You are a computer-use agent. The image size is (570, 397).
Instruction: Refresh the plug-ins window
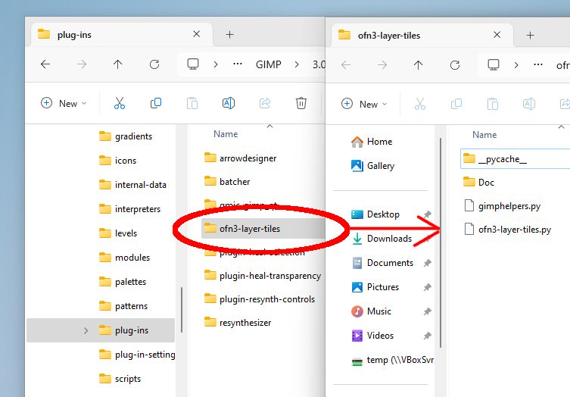point(154,64)
